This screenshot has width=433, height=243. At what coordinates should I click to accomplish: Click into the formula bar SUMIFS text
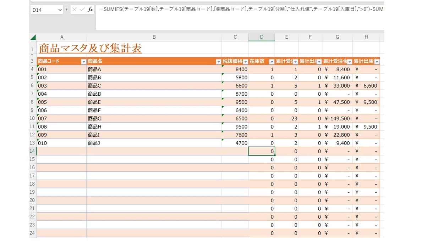click(x=241, y=9)
